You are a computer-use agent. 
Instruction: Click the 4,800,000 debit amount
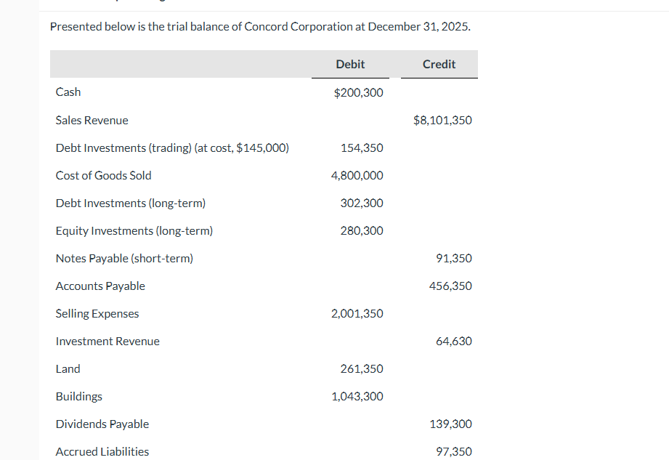[x=357, y=175]
